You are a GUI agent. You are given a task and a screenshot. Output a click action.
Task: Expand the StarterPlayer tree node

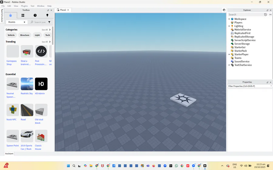tap(229, 54)
